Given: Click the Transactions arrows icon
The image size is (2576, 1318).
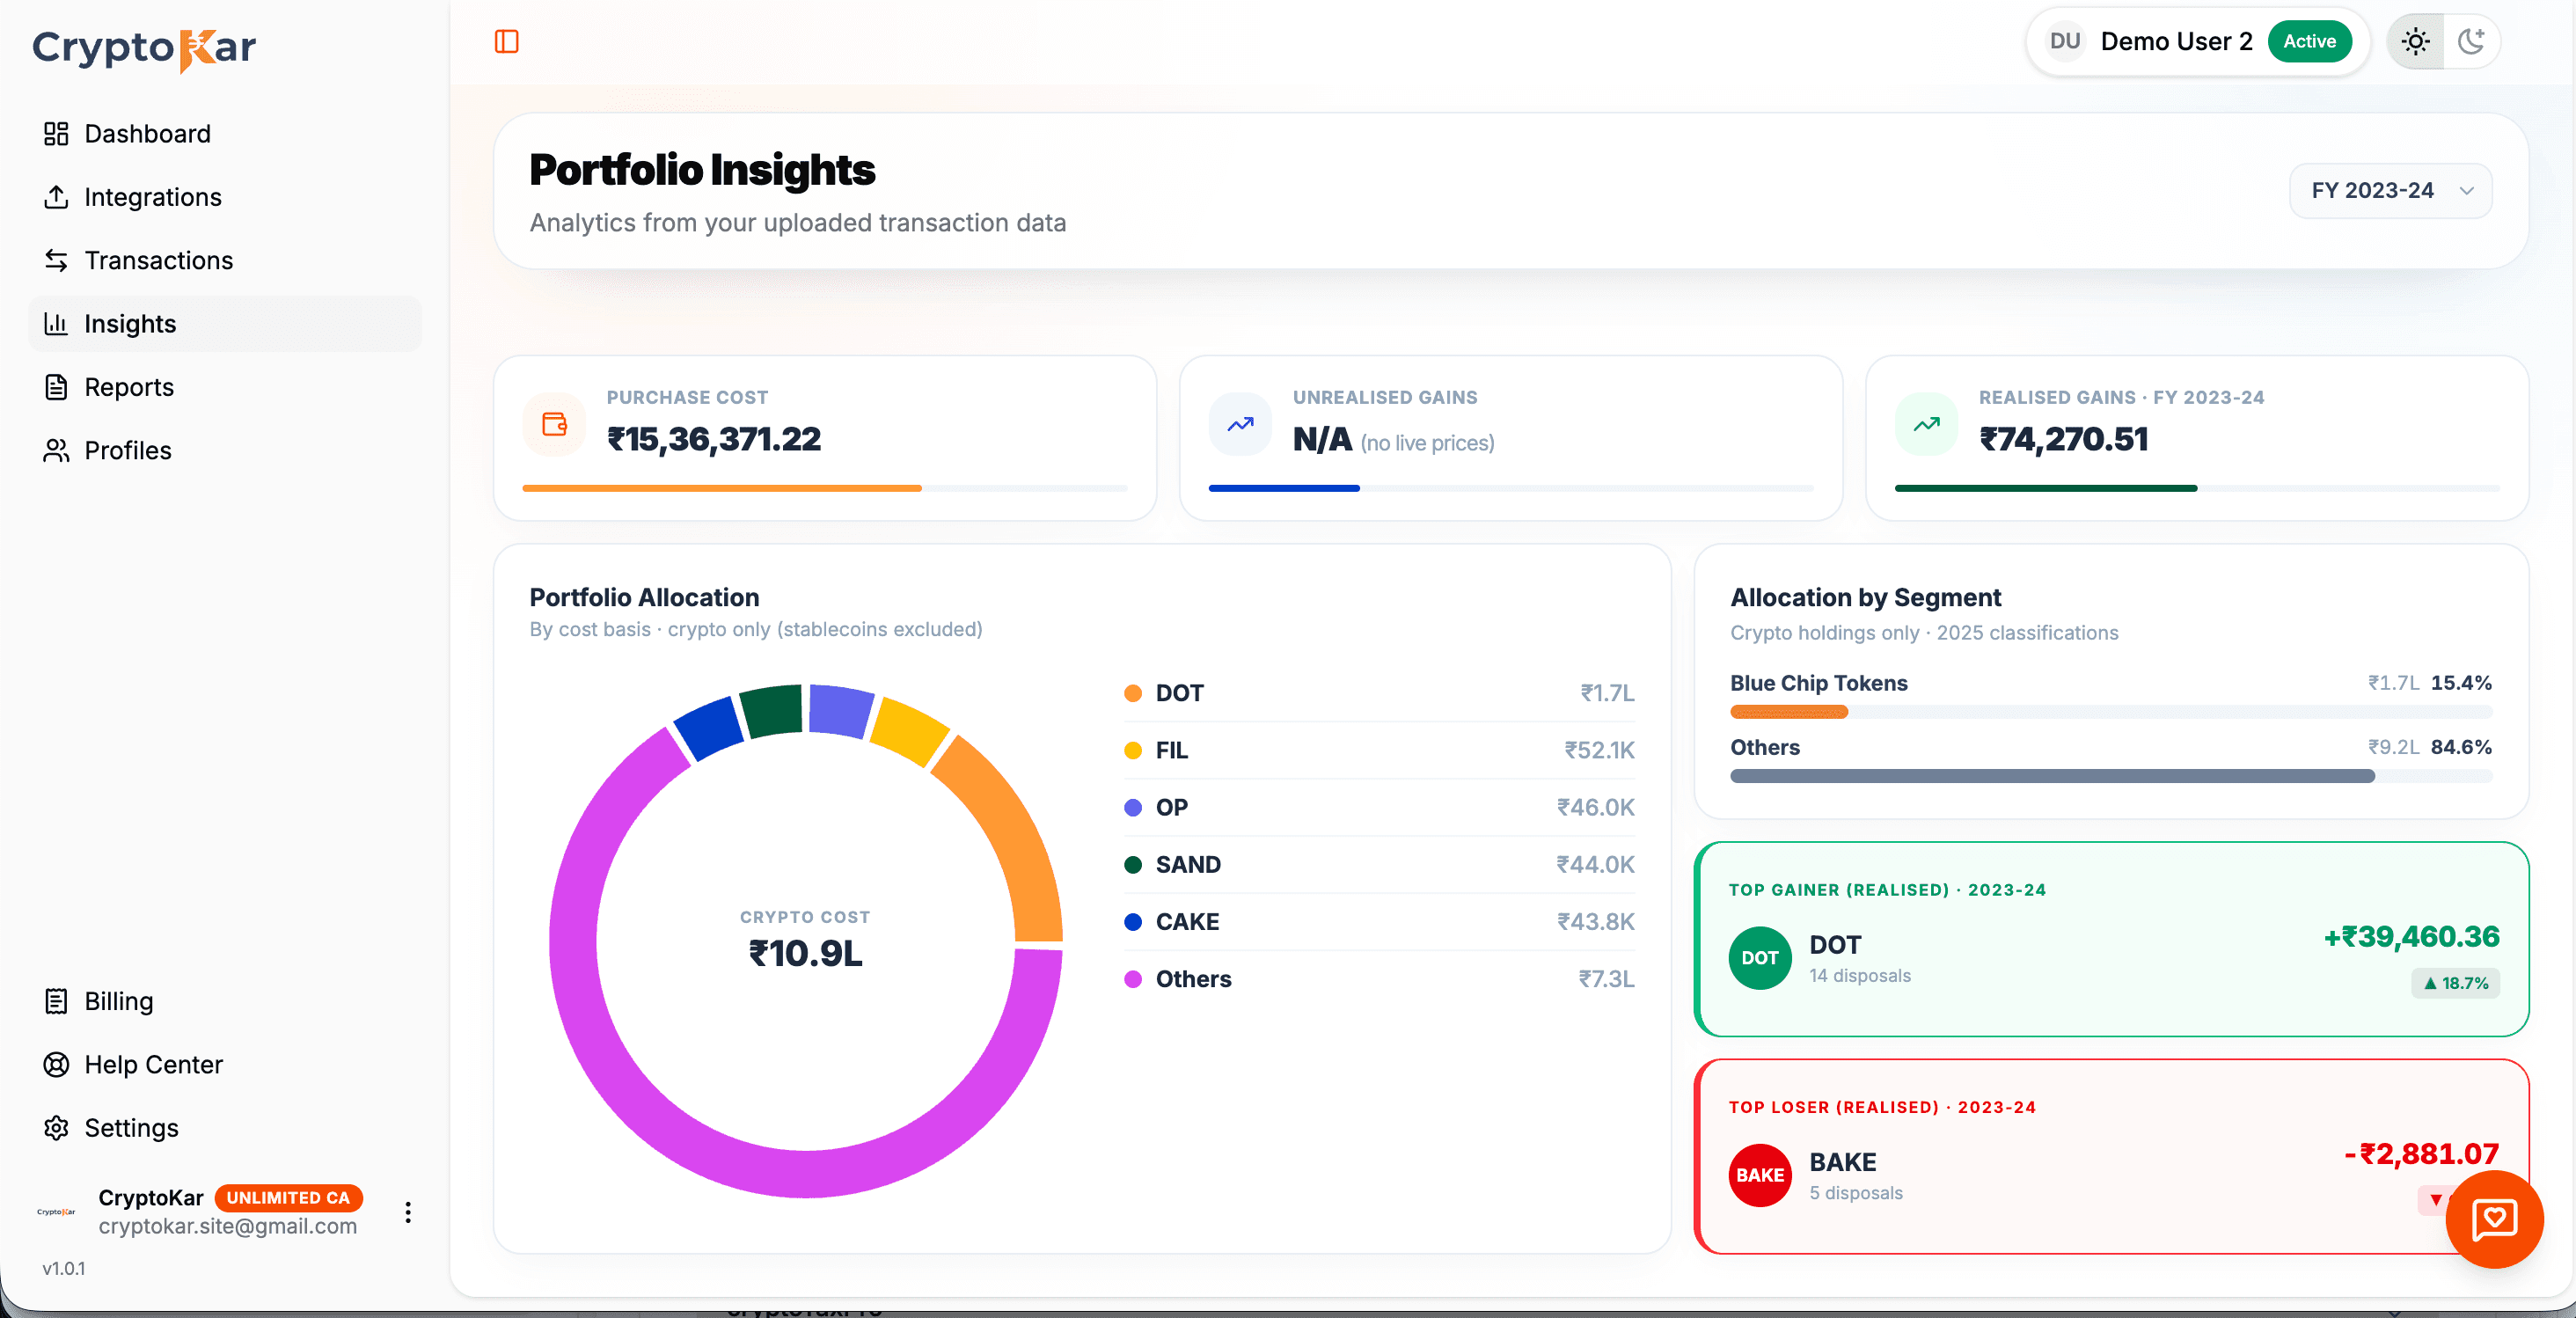Looking at the screenshot, I should point(56,260).
